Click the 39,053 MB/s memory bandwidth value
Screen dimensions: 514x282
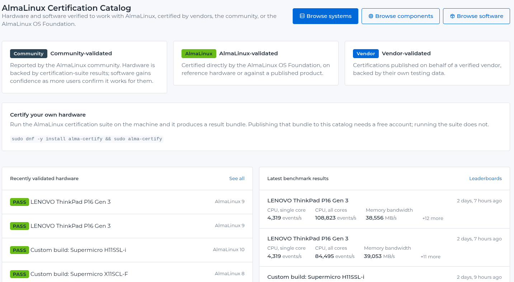pos(379,256)
